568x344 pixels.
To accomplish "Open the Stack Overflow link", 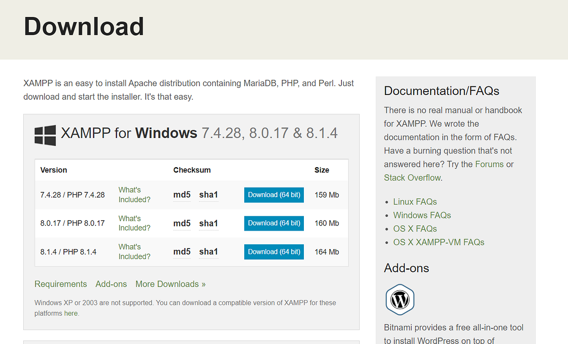I will pyautogui.click(x=413, y=178).
